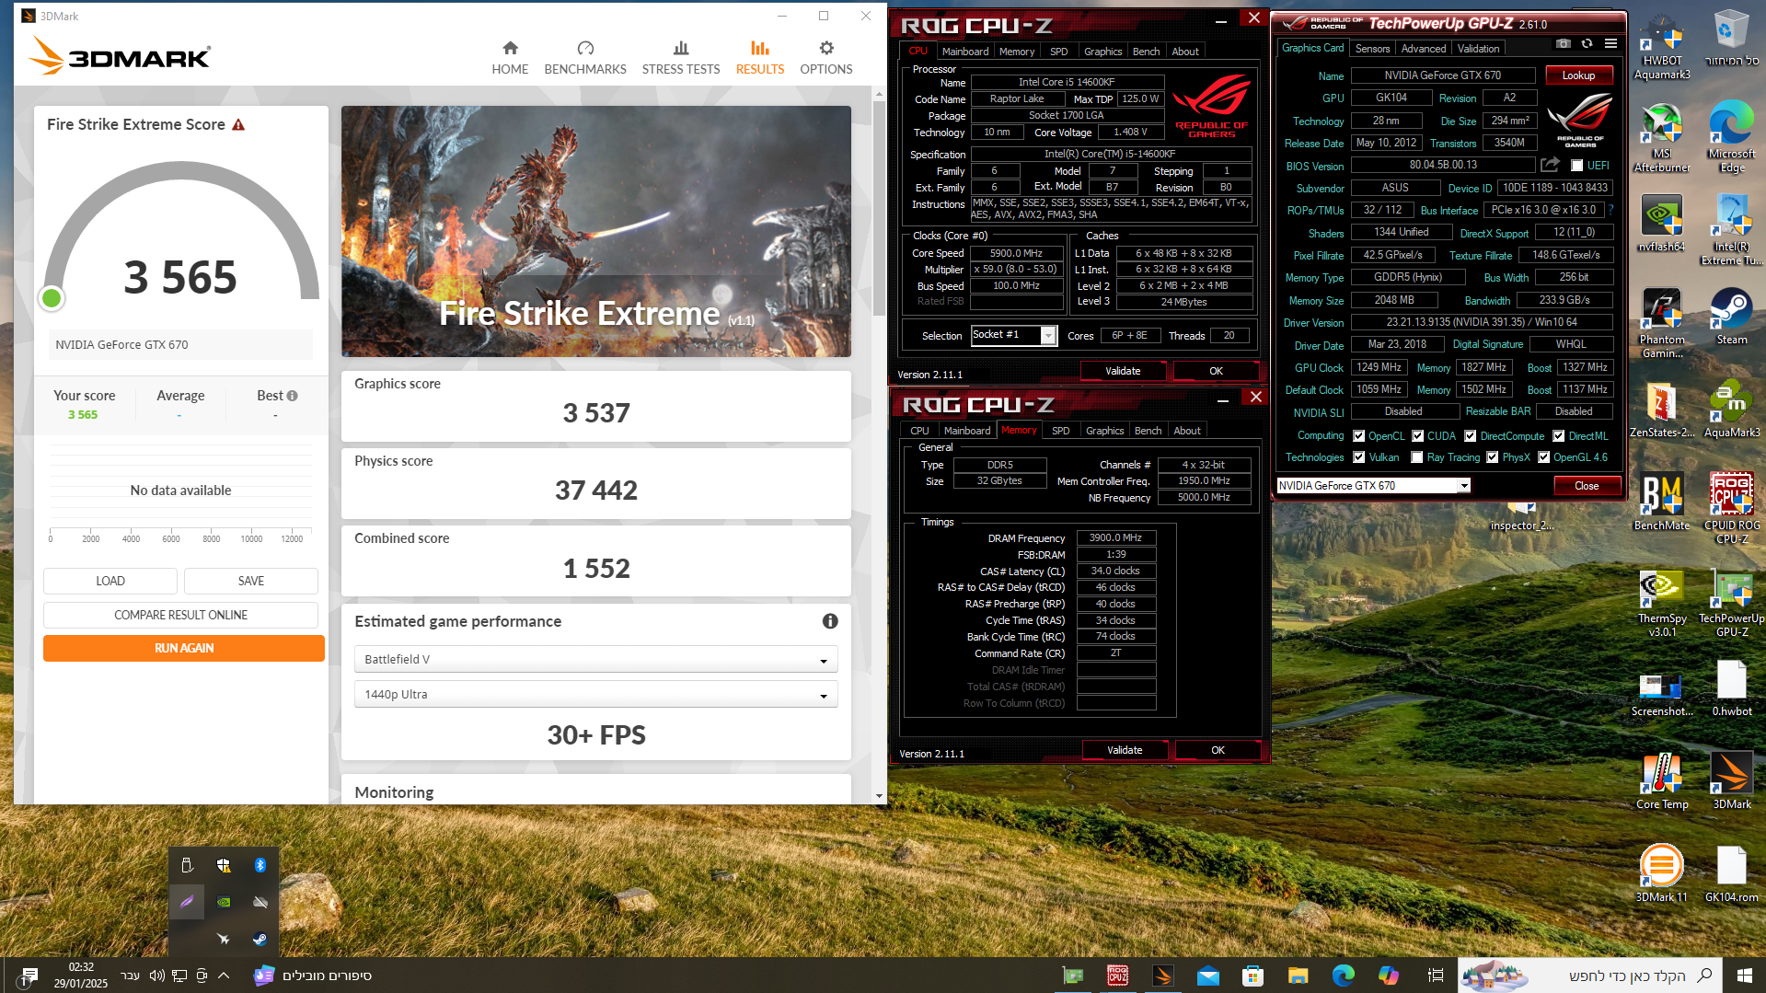This screenshot has height=993, width=1766.
Task: Open the GPU-Z hamburger menu
Action: click(x=1610, y=44)
